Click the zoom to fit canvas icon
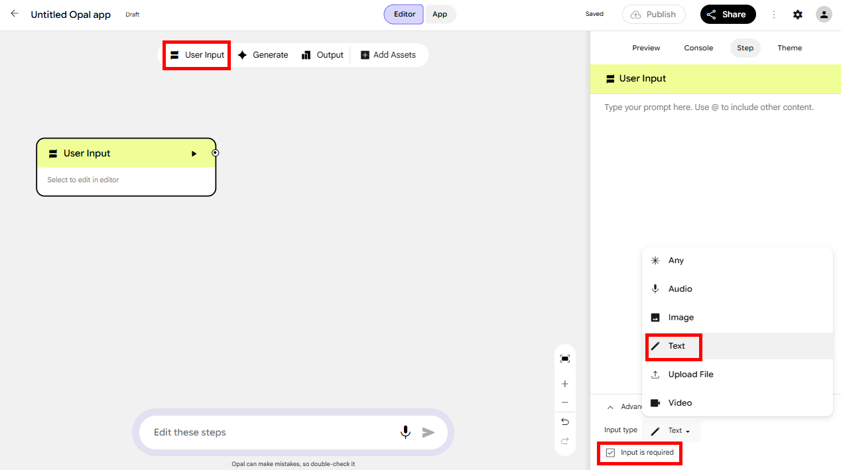 565,359
